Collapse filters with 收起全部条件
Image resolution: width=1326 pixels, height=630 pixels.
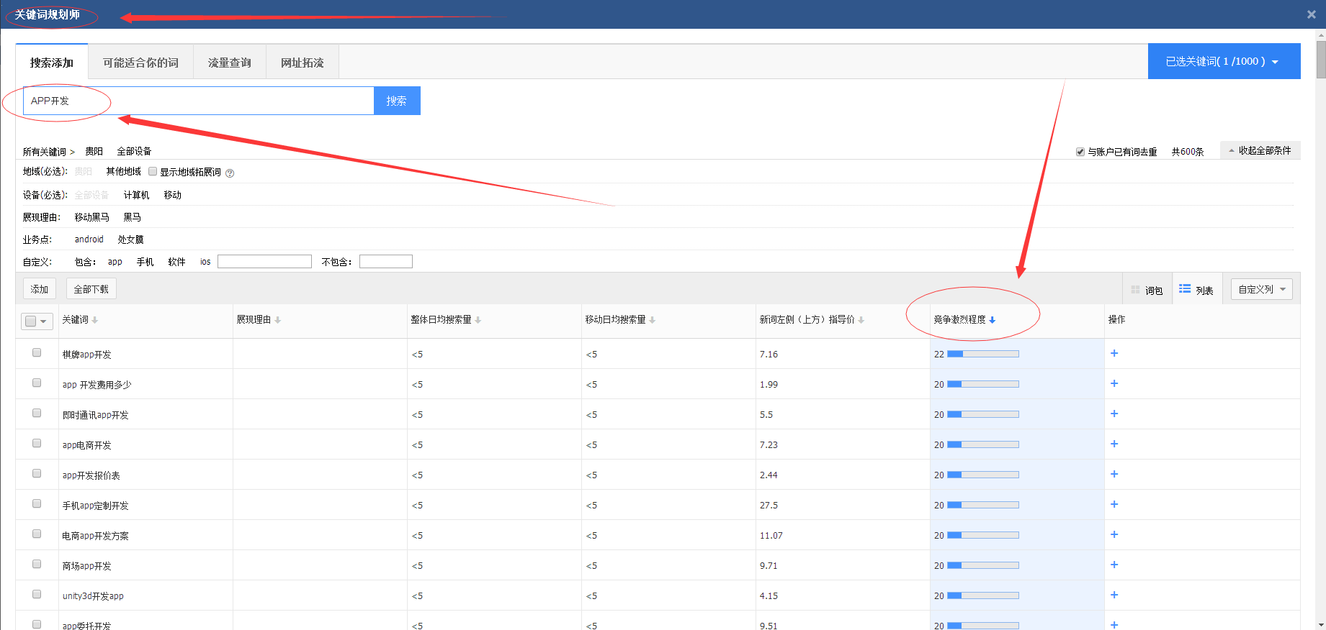click(x=1260, y=150)
